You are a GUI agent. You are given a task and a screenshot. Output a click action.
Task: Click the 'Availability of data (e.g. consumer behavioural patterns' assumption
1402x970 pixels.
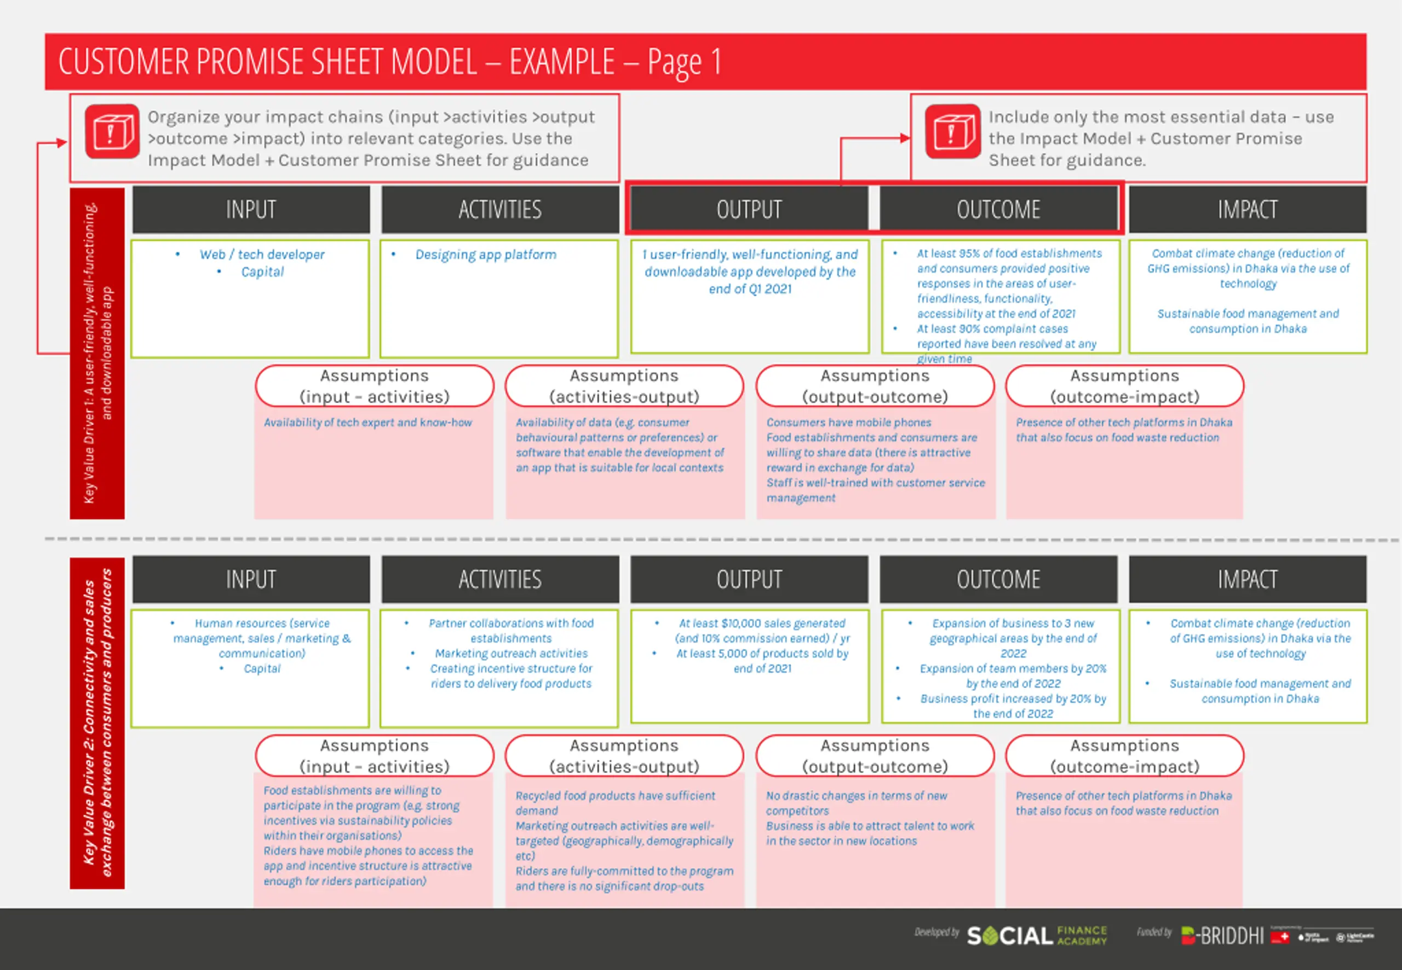(x=619, y=445)
